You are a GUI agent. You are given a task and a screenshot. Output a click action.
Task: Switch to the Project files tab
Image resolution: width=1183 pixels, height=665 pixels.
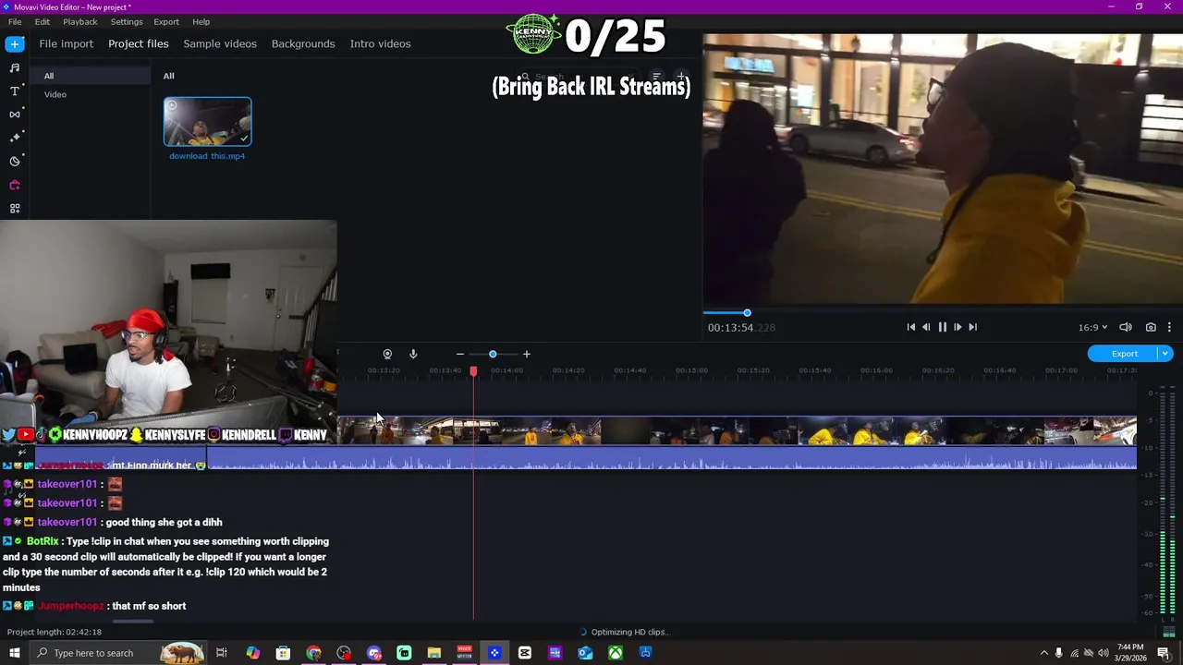pos(139,43)
